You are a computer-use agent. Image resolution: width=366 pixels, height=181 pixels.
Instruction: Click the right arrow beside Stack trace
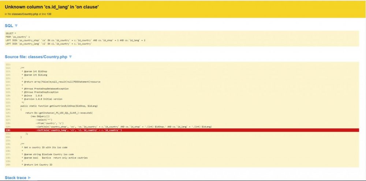click(29, 178)
